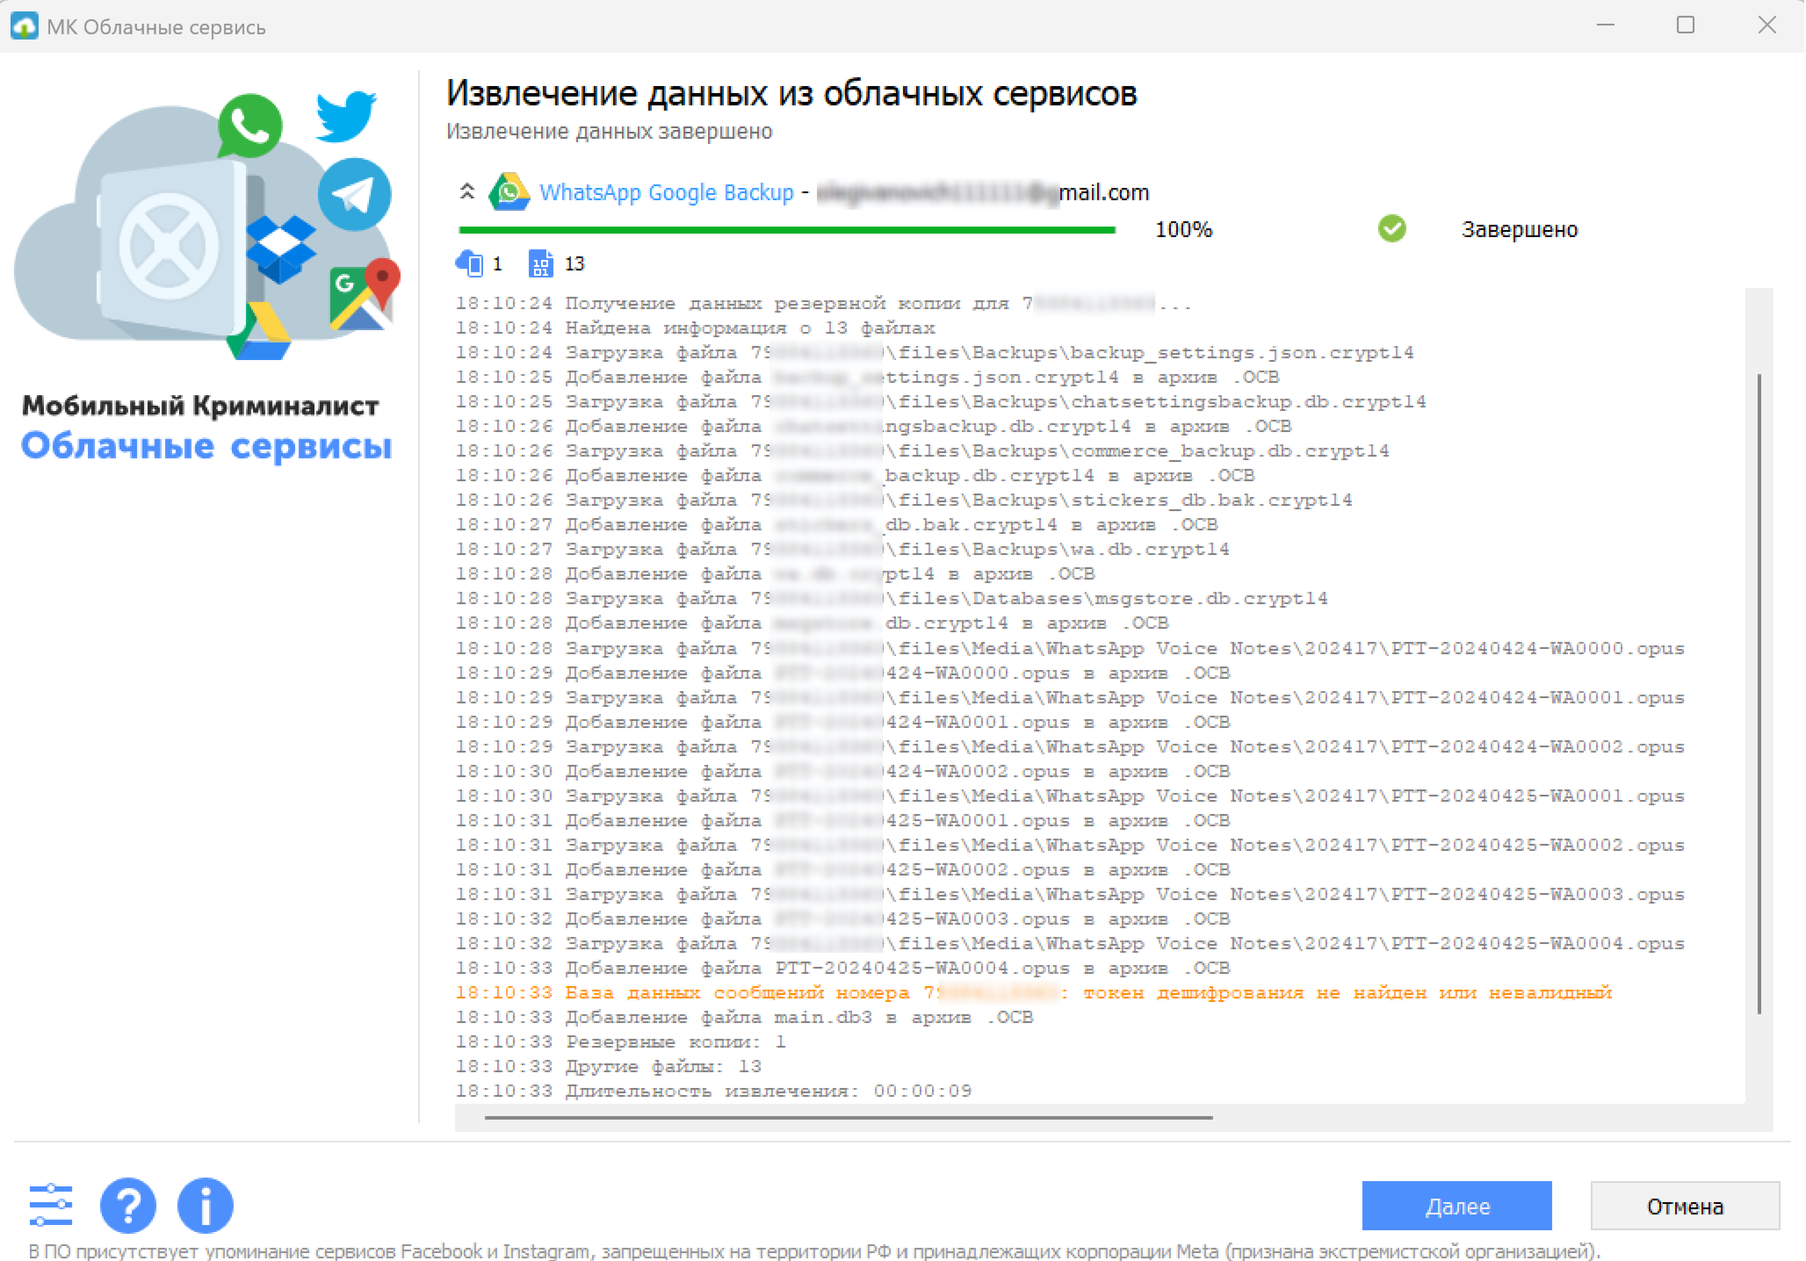1806x1261 pixels.
Task: Click the horizontal log scrollbar
Action: [849, 1117]
